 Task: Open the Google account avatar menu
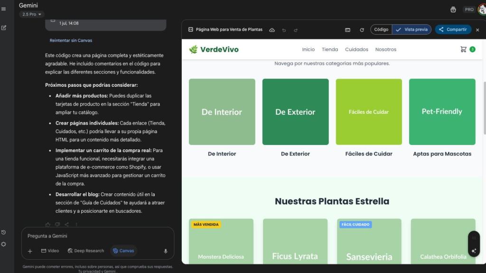(x=482, y=9)
